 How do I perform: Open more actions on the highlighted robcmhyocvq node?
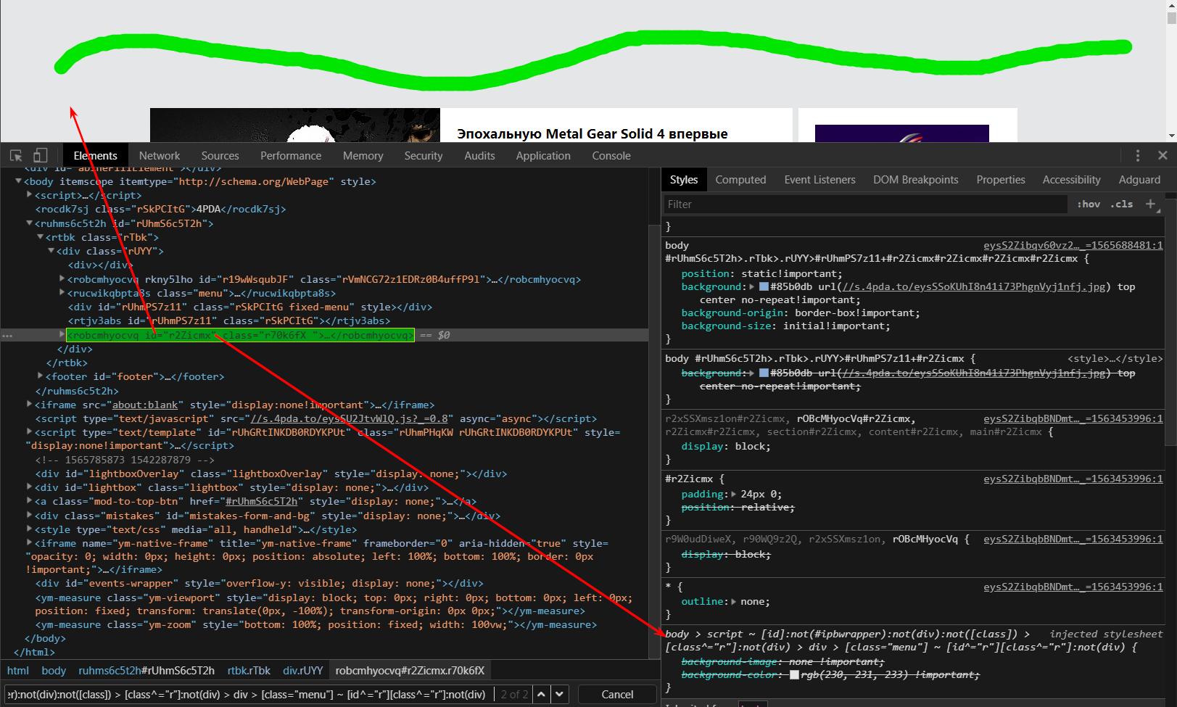7,334
